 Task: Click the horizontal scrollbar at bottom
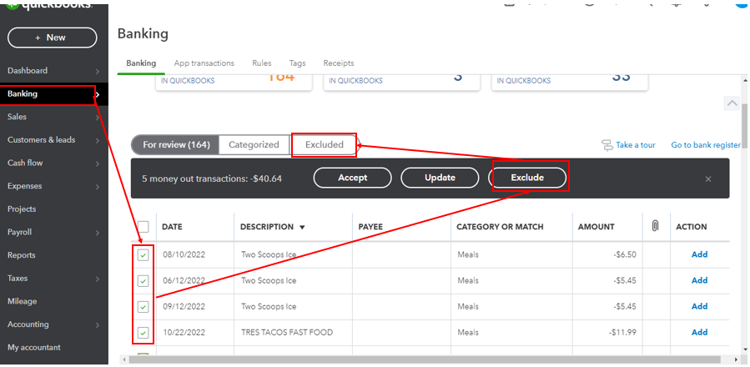click(x=424, y=359)
